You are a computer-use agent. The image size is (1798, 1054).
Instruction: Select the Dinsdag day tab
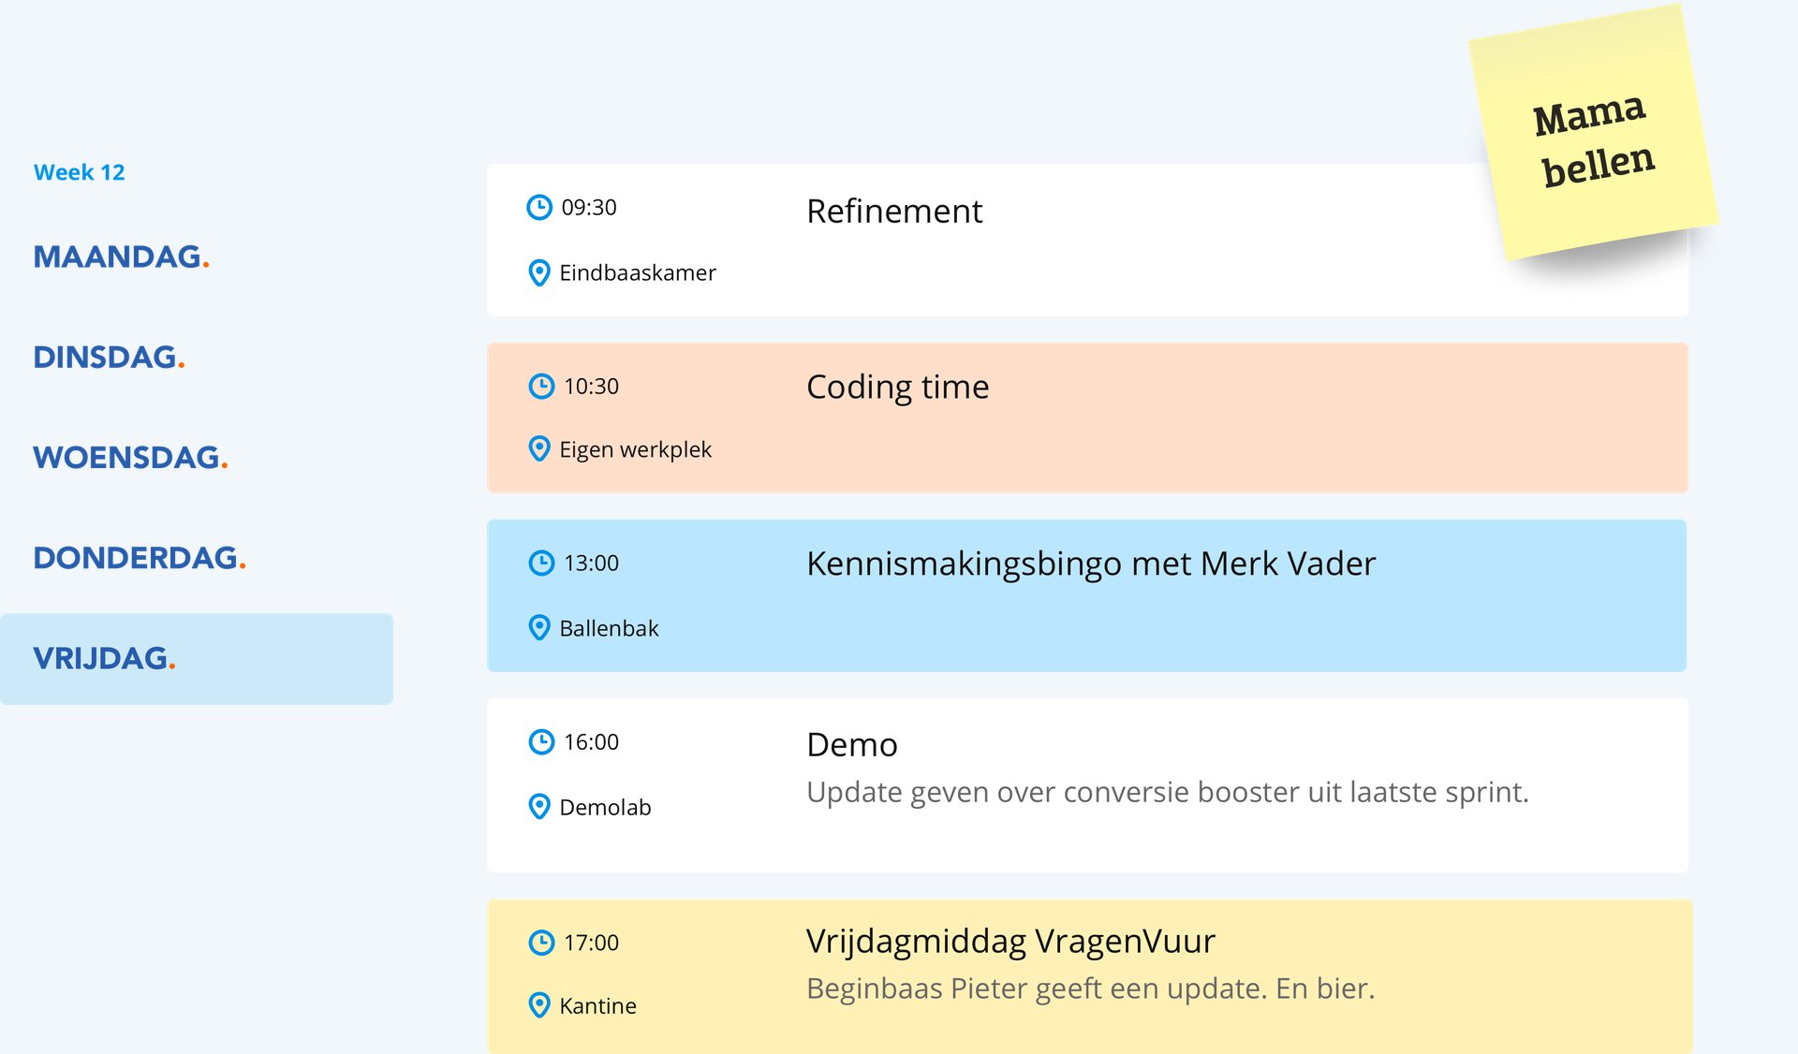(109, 357)
